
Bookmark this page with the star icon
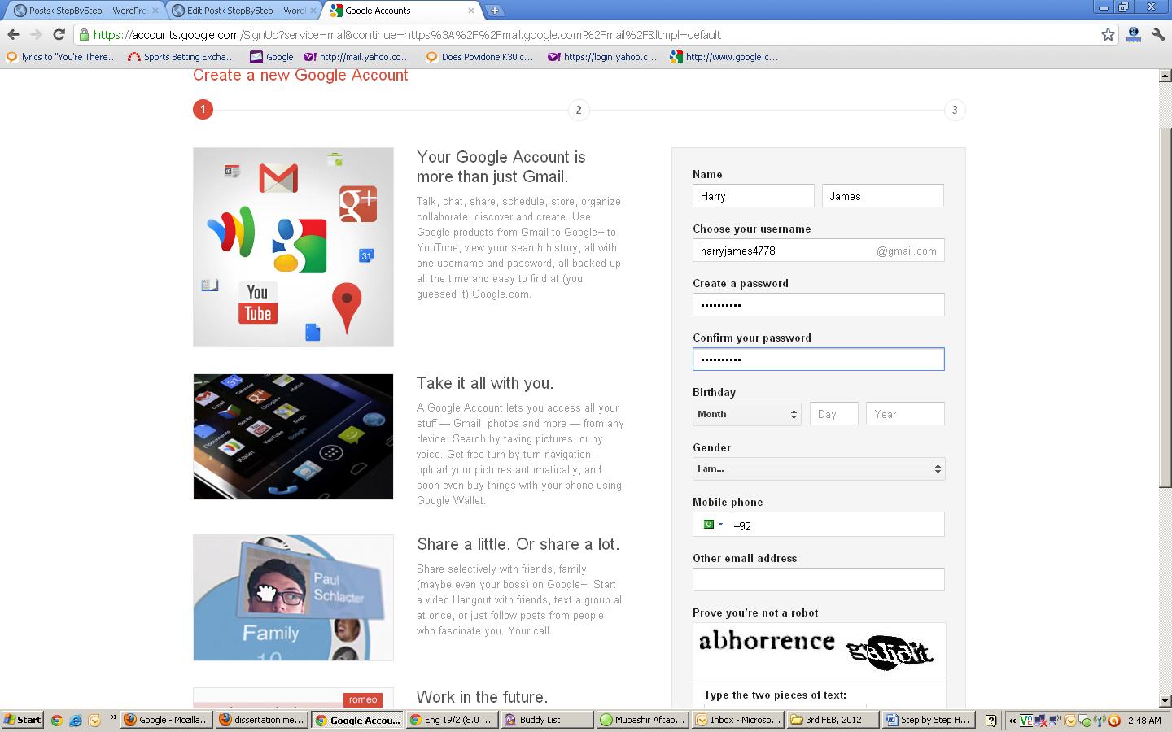[1108, 34]
